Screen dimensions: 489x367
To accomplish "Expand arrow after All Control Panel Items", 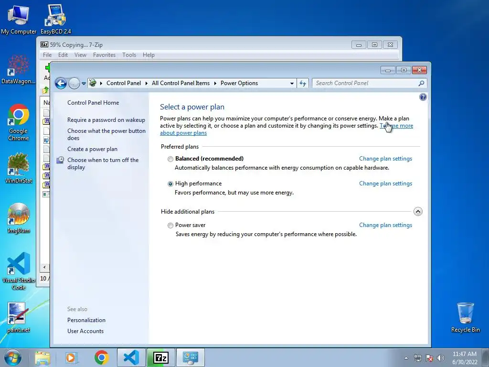I will [215, 83].
